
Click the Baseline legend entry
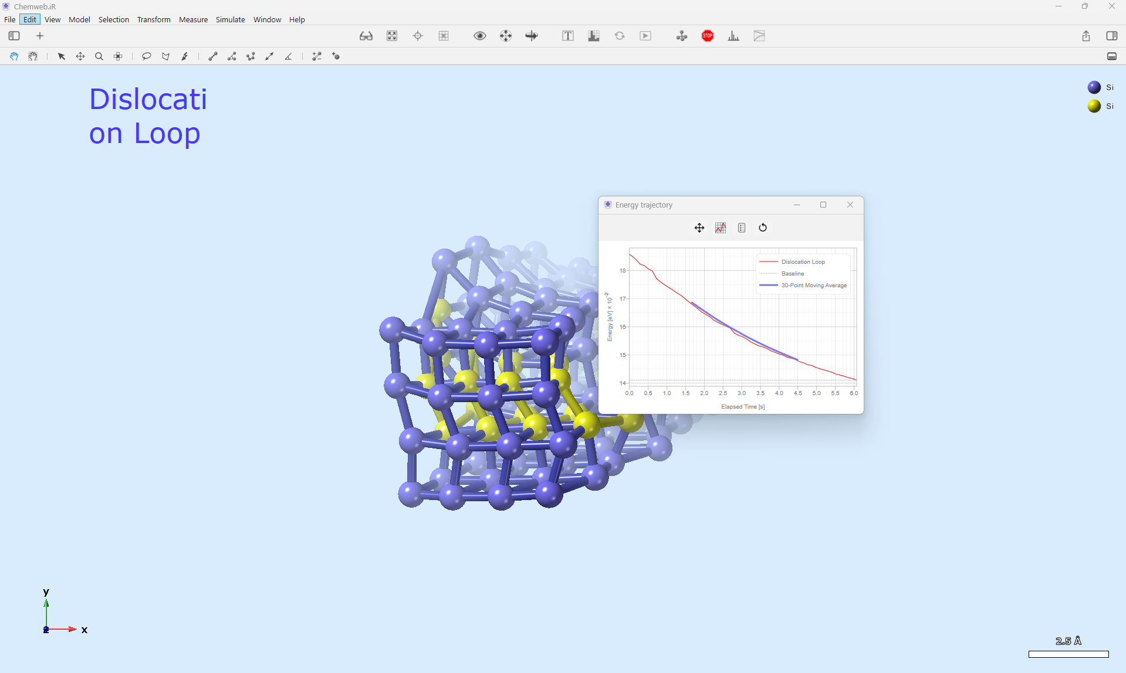pyautogui.click(x=782, y=274)
